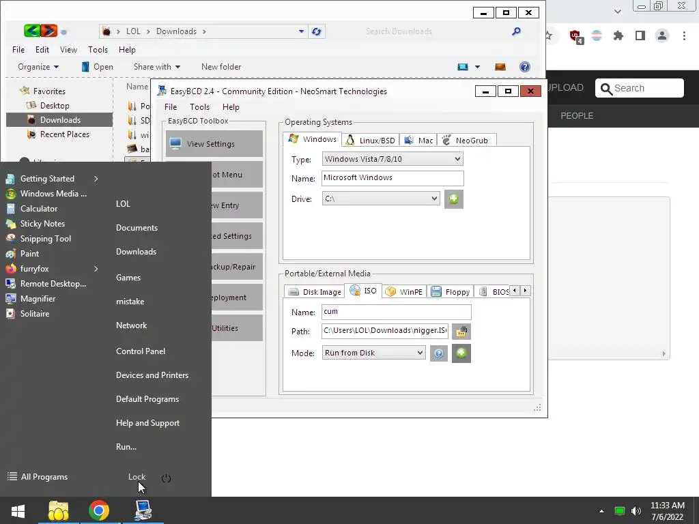Add the Windows entry with the green plus
Viewport: 699px width, 524px height.
click(454, 199)
